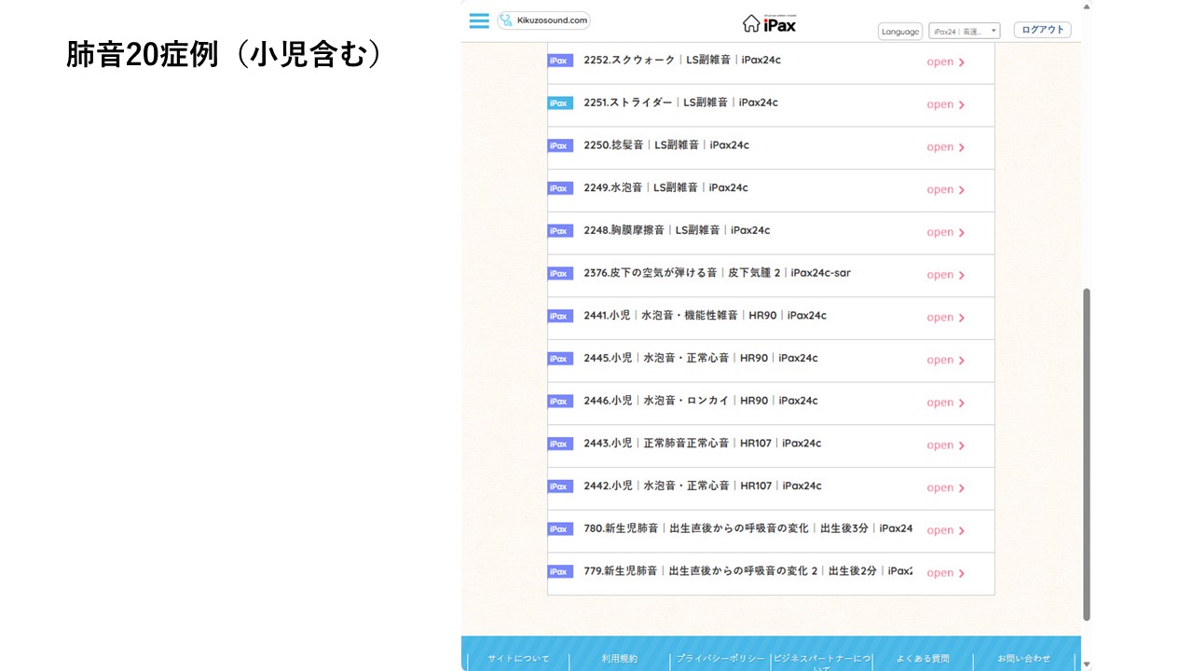The width and height of the screenshot is (1193, 671).
Task: Click iPax badge beside 2252.スクウォーク
Action: point(560,61)
